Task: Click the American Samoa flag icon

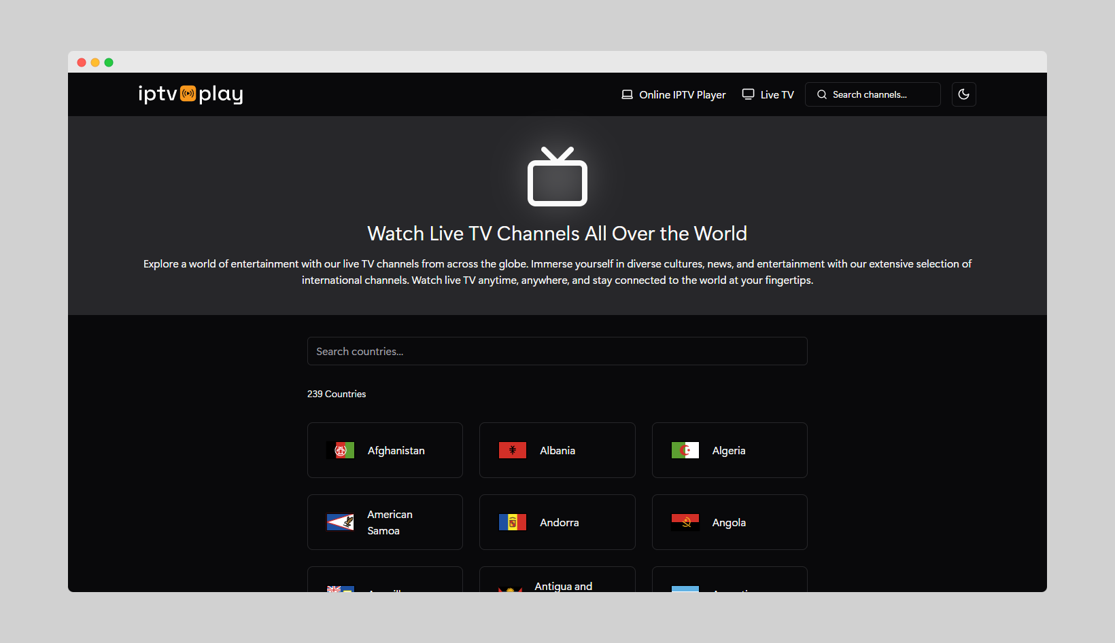Action: tap(341, 522)
